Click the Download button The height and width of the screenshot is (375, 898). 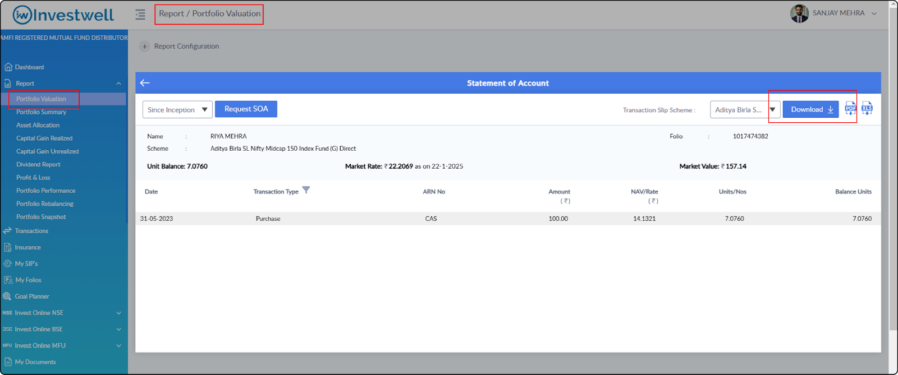coord(811,109)
